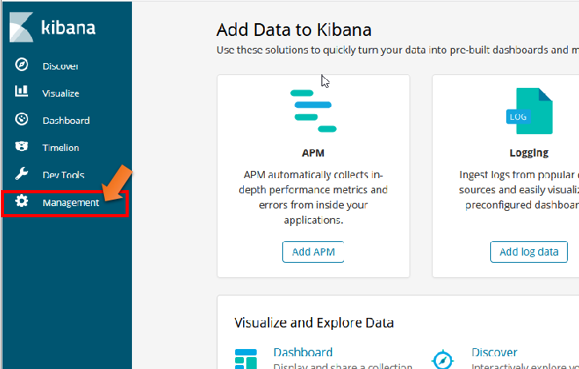Click the Discover compass icon in the bottom section
Screen dimensions: 579x369
point(442,359)
